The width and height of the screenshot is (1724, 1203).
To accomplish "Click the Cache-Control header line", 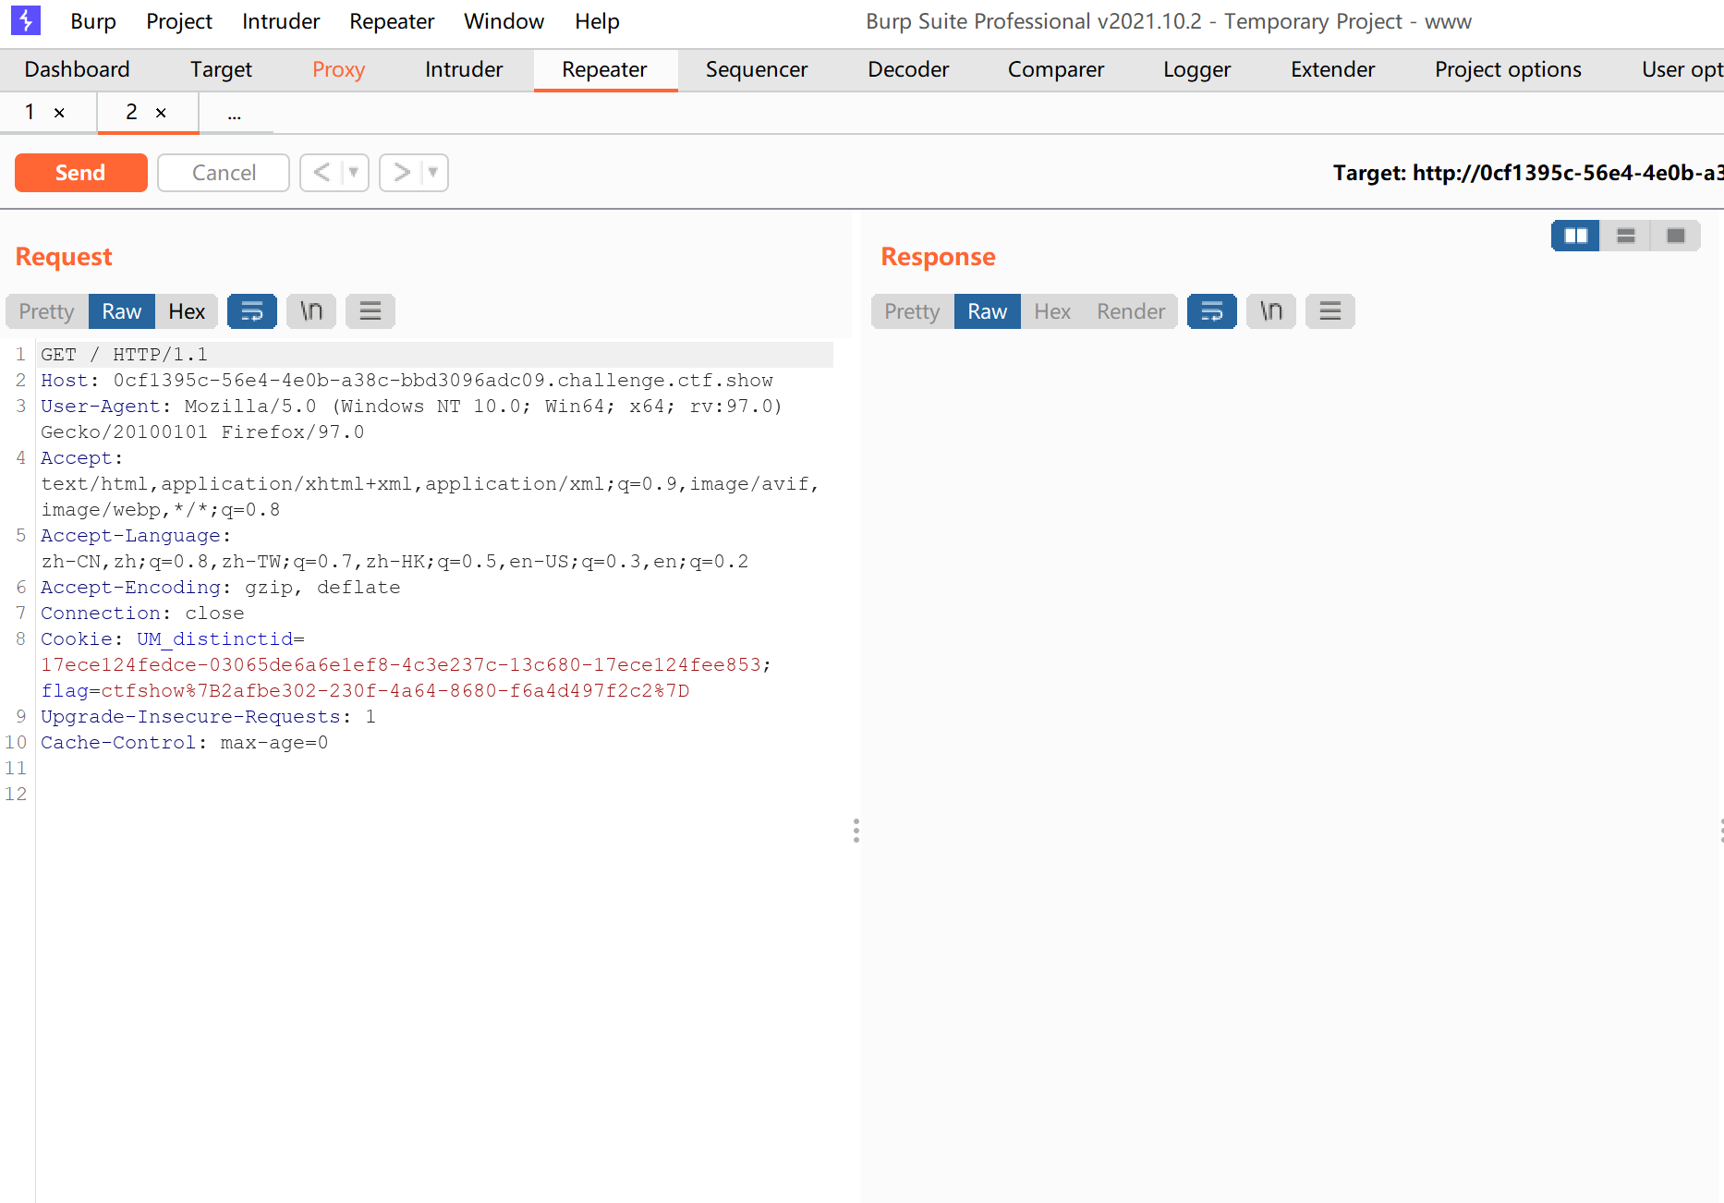I will point(184,743).
